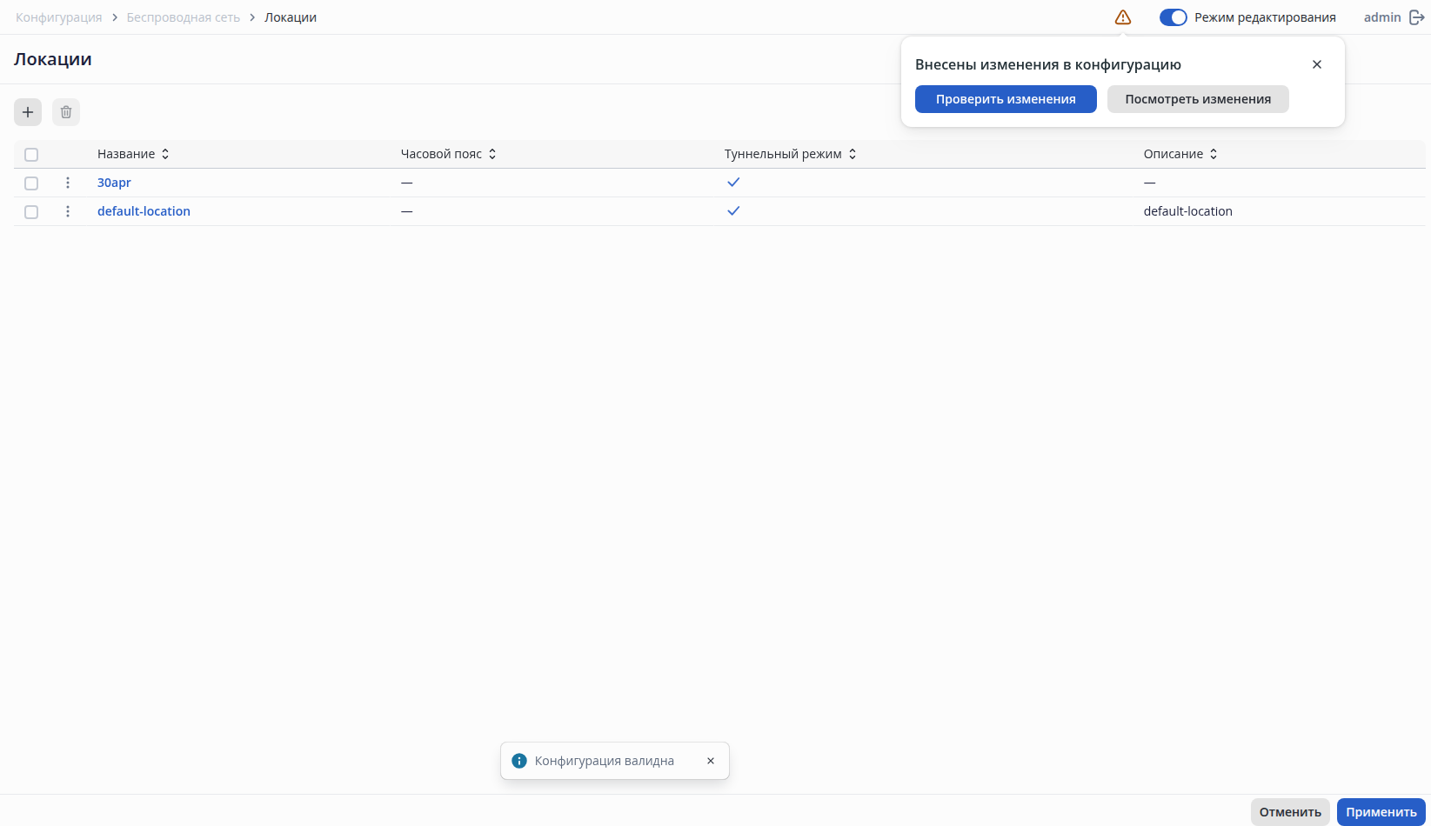Click 'Применить' button
The width and height of the screenshot is (1431, 826).
point(1381,812)
